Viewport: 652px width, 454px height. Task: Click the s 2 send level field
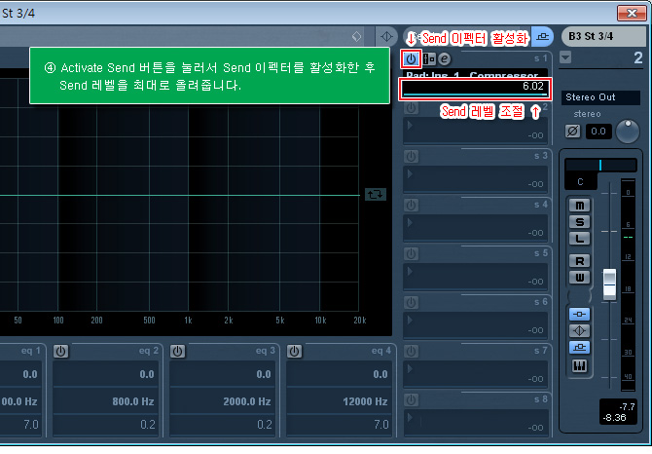click(475, 131)
